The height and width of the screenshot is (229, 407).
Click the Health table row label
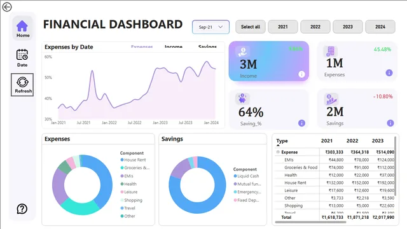tap(291, 176)
